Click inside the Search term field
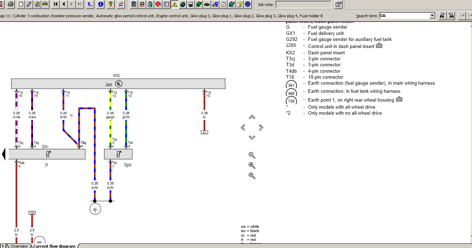 (x=404, y=16)
